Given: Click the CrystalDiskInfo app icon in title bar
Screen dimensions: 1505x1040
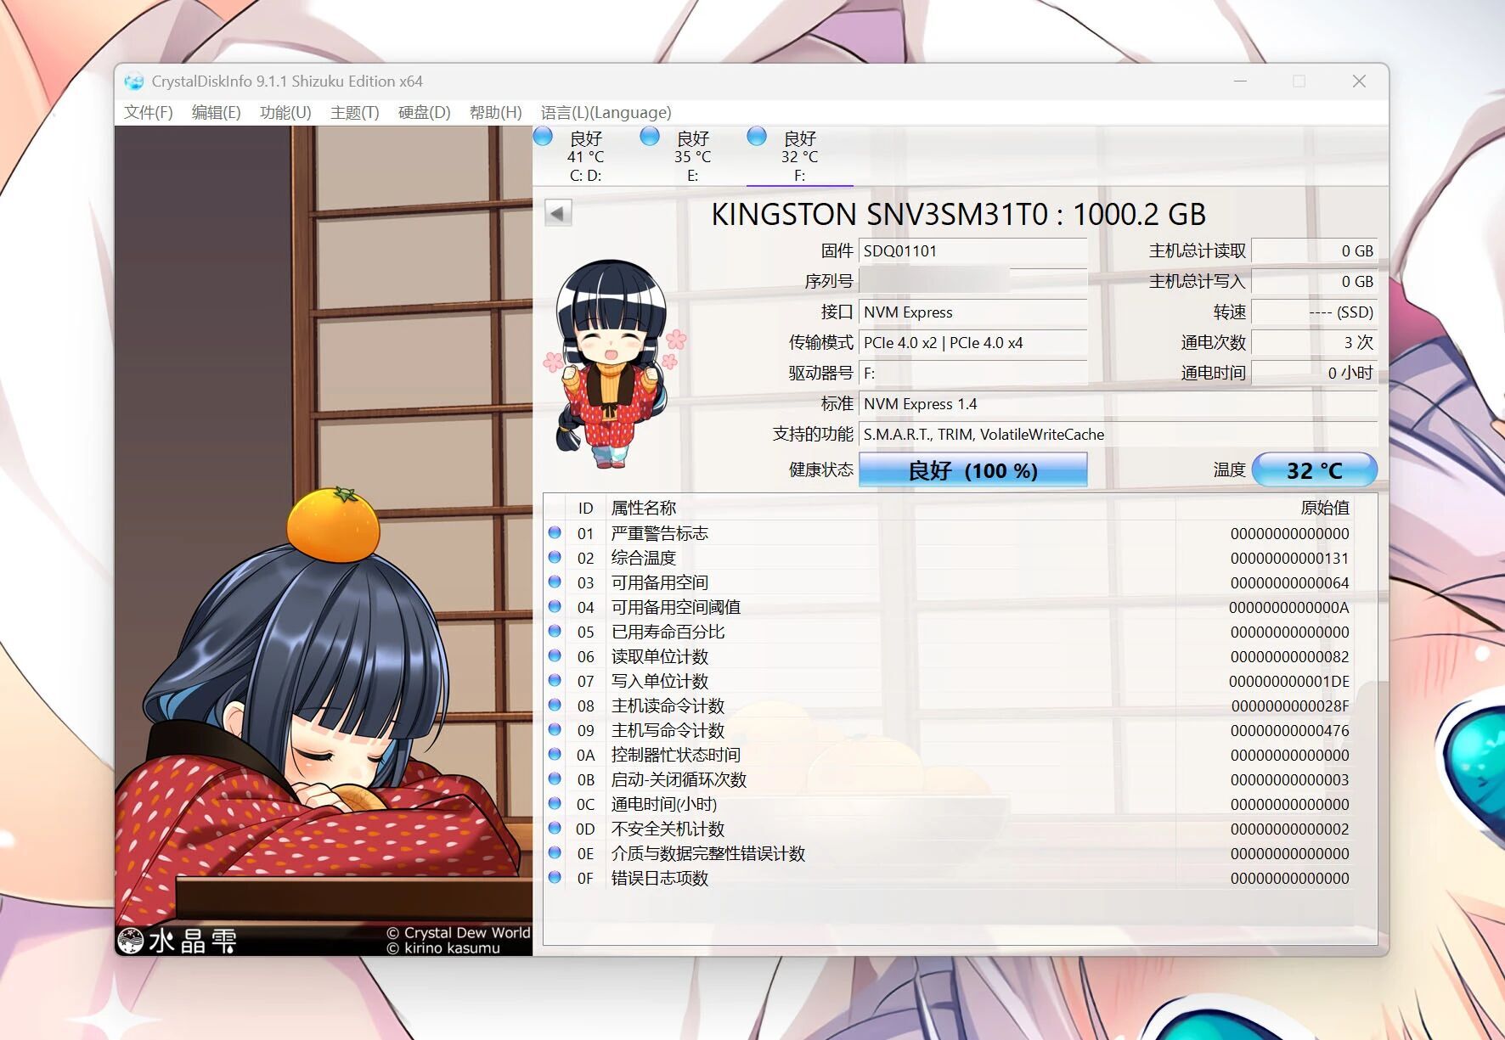Looking at the screenshot, I should (x=134, y=82).
